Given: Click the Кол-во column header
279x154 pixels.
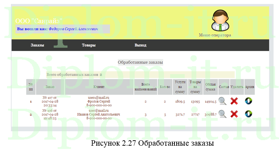Looking at the screenshot, I should [x=165, y=87].
